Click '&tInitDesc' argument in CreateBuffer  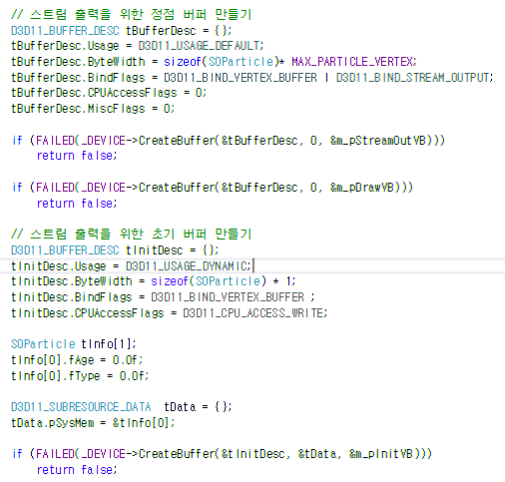click(253, 454)
